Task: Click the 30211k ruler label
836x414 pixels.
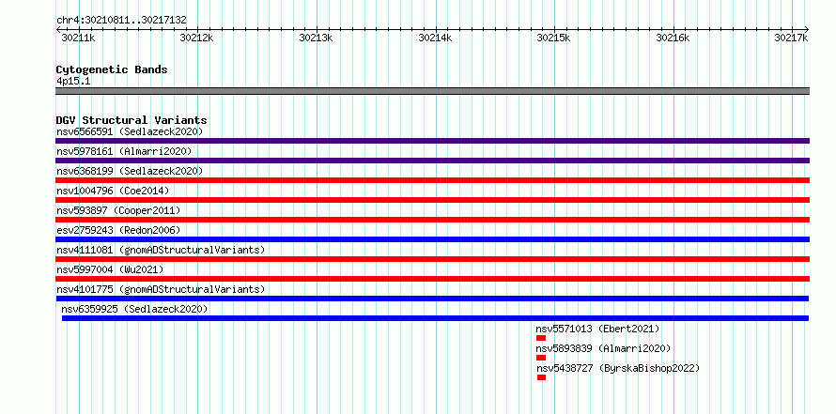Action: [78, 38]
